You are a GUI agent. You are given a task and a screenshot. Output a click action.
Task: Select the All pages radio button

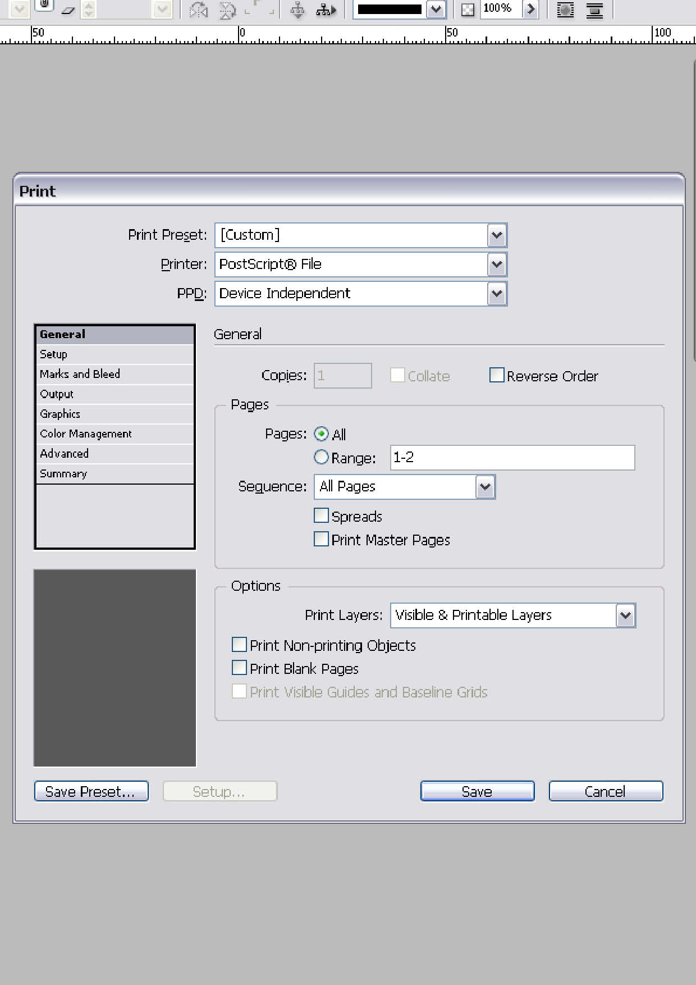[x=321, y=434]
